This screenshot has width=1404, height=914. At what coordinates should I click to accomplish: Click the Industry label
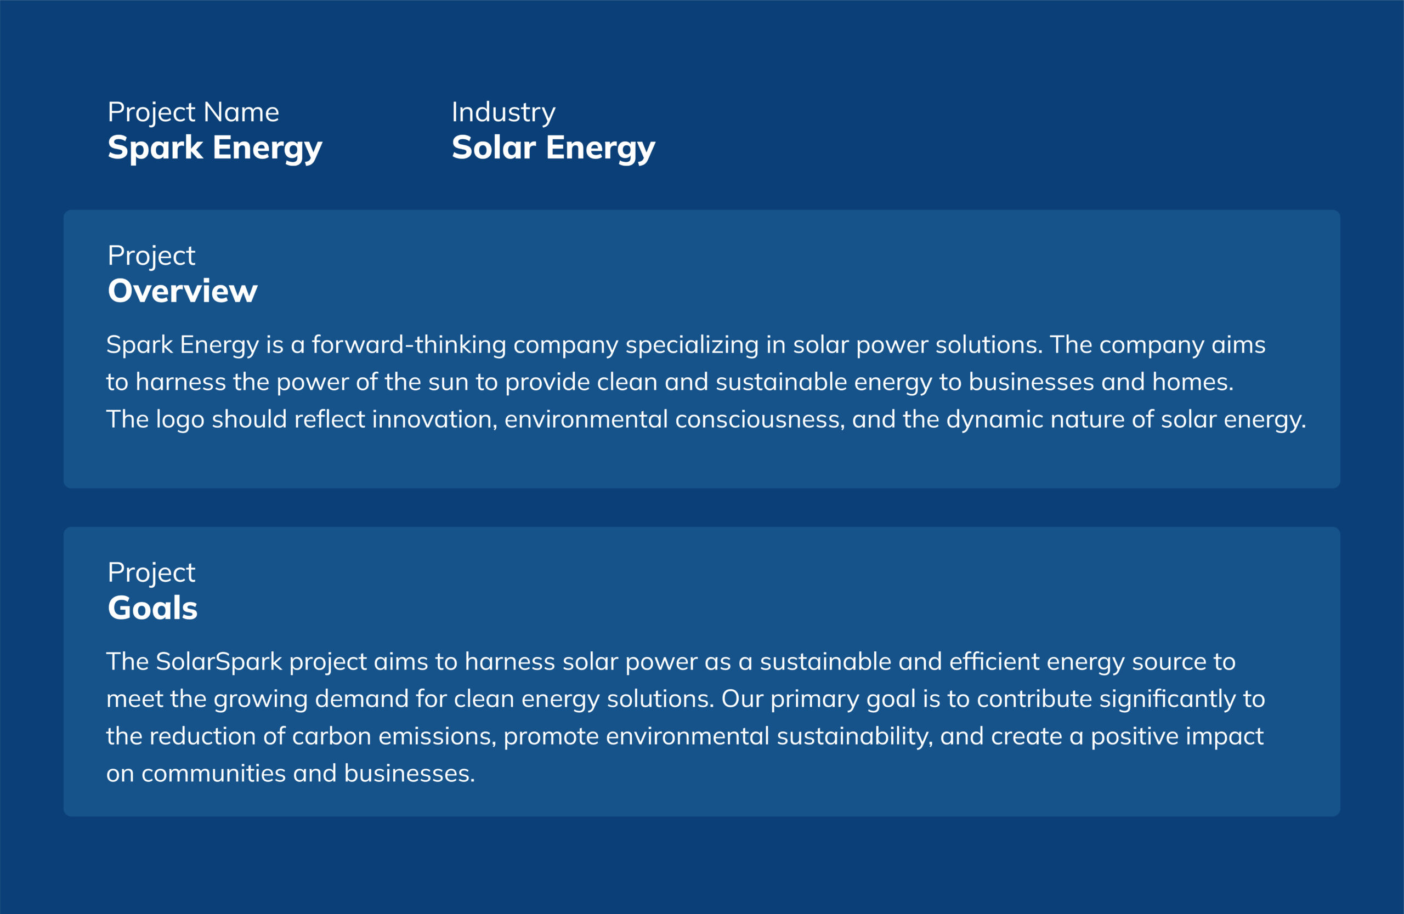tap(503, 112)
